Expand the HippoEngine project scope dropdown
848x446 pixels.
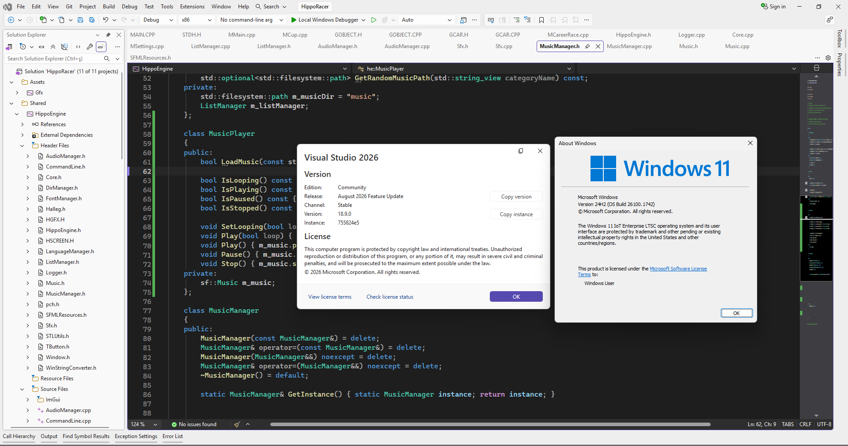pos(345,69)
